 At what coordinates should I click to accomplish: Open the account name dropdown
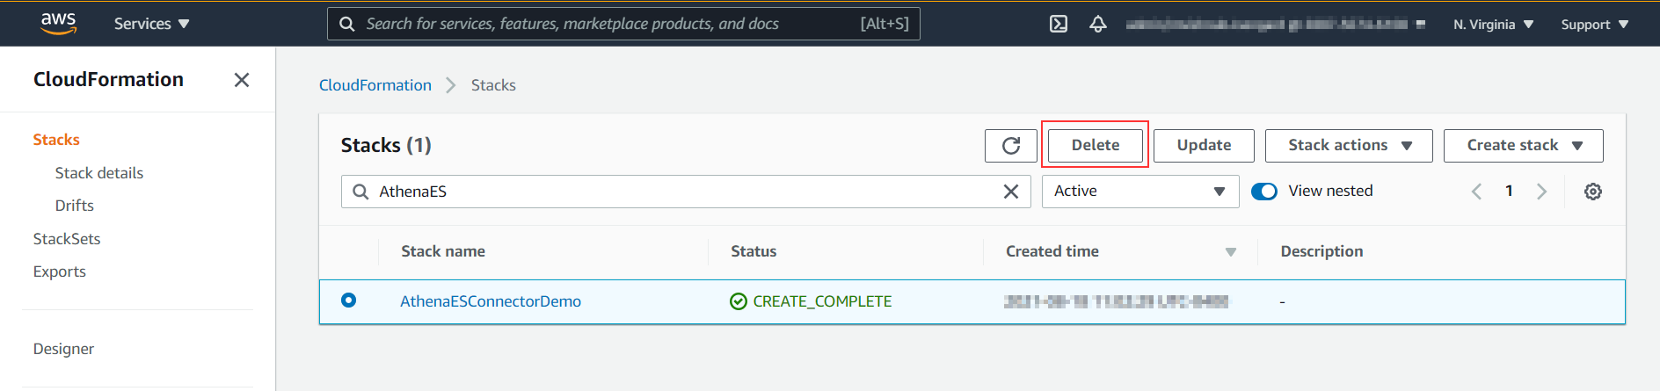tap(1275, 25)
